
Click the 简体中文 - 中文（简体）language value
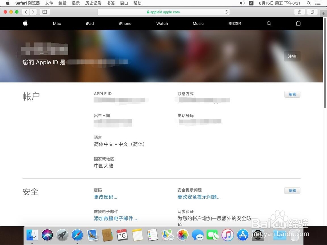click(119, 144)
